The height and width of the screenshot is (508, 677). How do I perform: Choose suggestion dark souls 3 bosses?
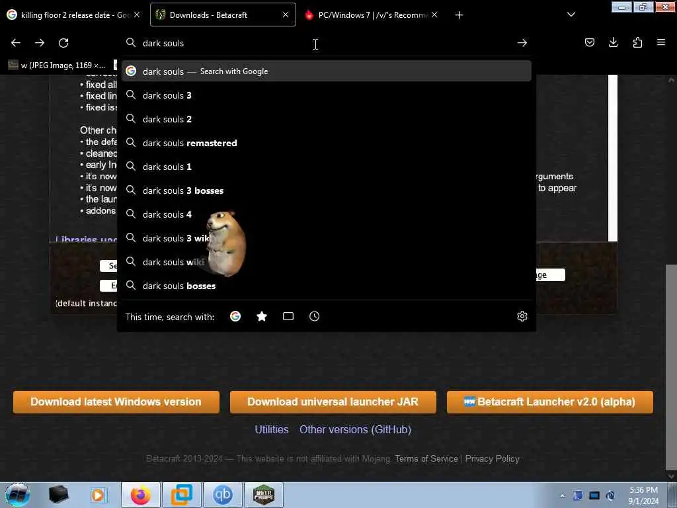pyautogui.click(x=327, y=190)
